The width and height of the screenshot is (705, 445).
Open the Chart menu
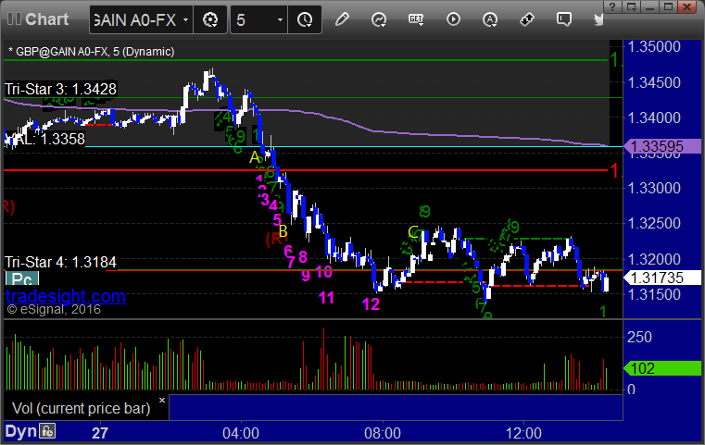coord(38,19)
